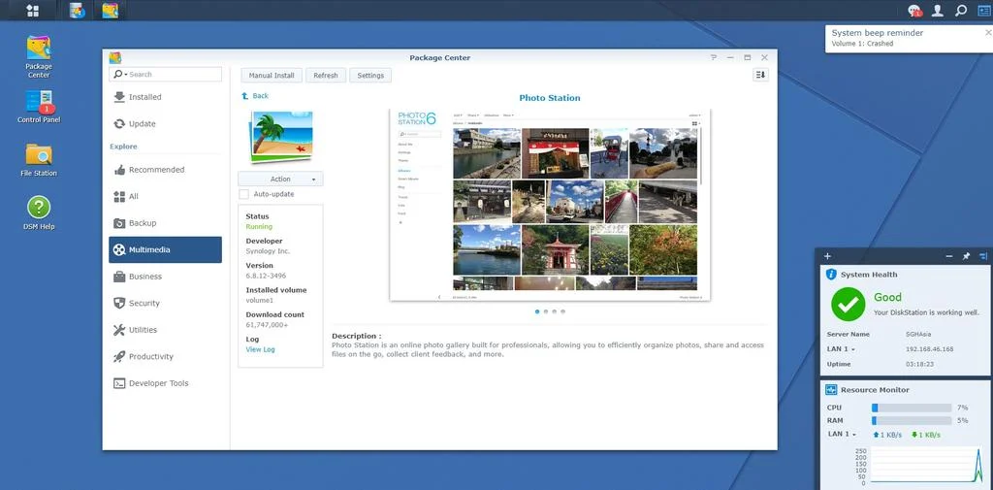Screen dimensions: 993x490
Task: Click the uptime value 03:18:23
Action: click(x=918, y=365)
